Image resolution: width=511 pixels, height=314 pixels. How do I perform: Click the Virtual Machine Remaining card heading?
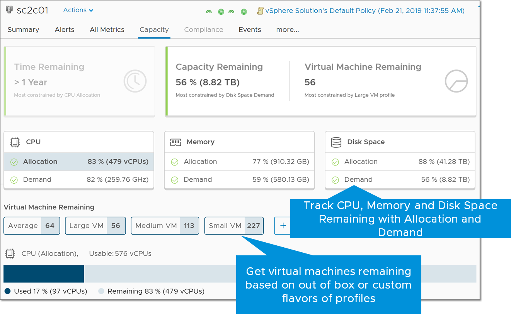point(363,67)
